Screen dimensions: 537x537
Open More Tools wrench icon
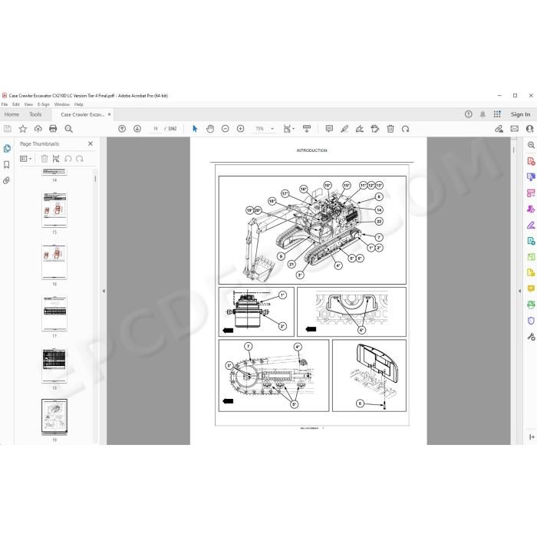[531, 337]
